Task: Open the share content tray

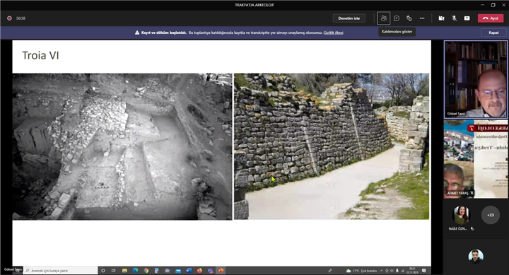Action: 467,18
